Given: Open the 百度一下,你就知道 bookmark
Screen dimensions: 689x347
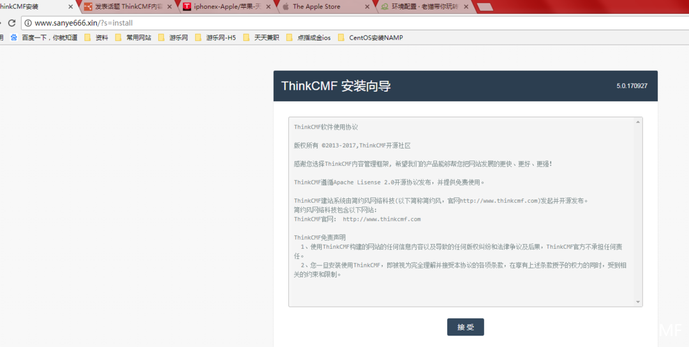Looking at the screenshot, I should [45, 38].
